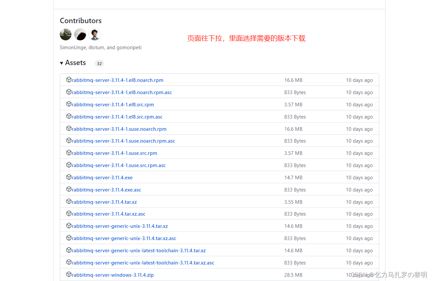Download rabbitmq-server-generic-unix-3.11.4.tar.xz

point(120,226)
